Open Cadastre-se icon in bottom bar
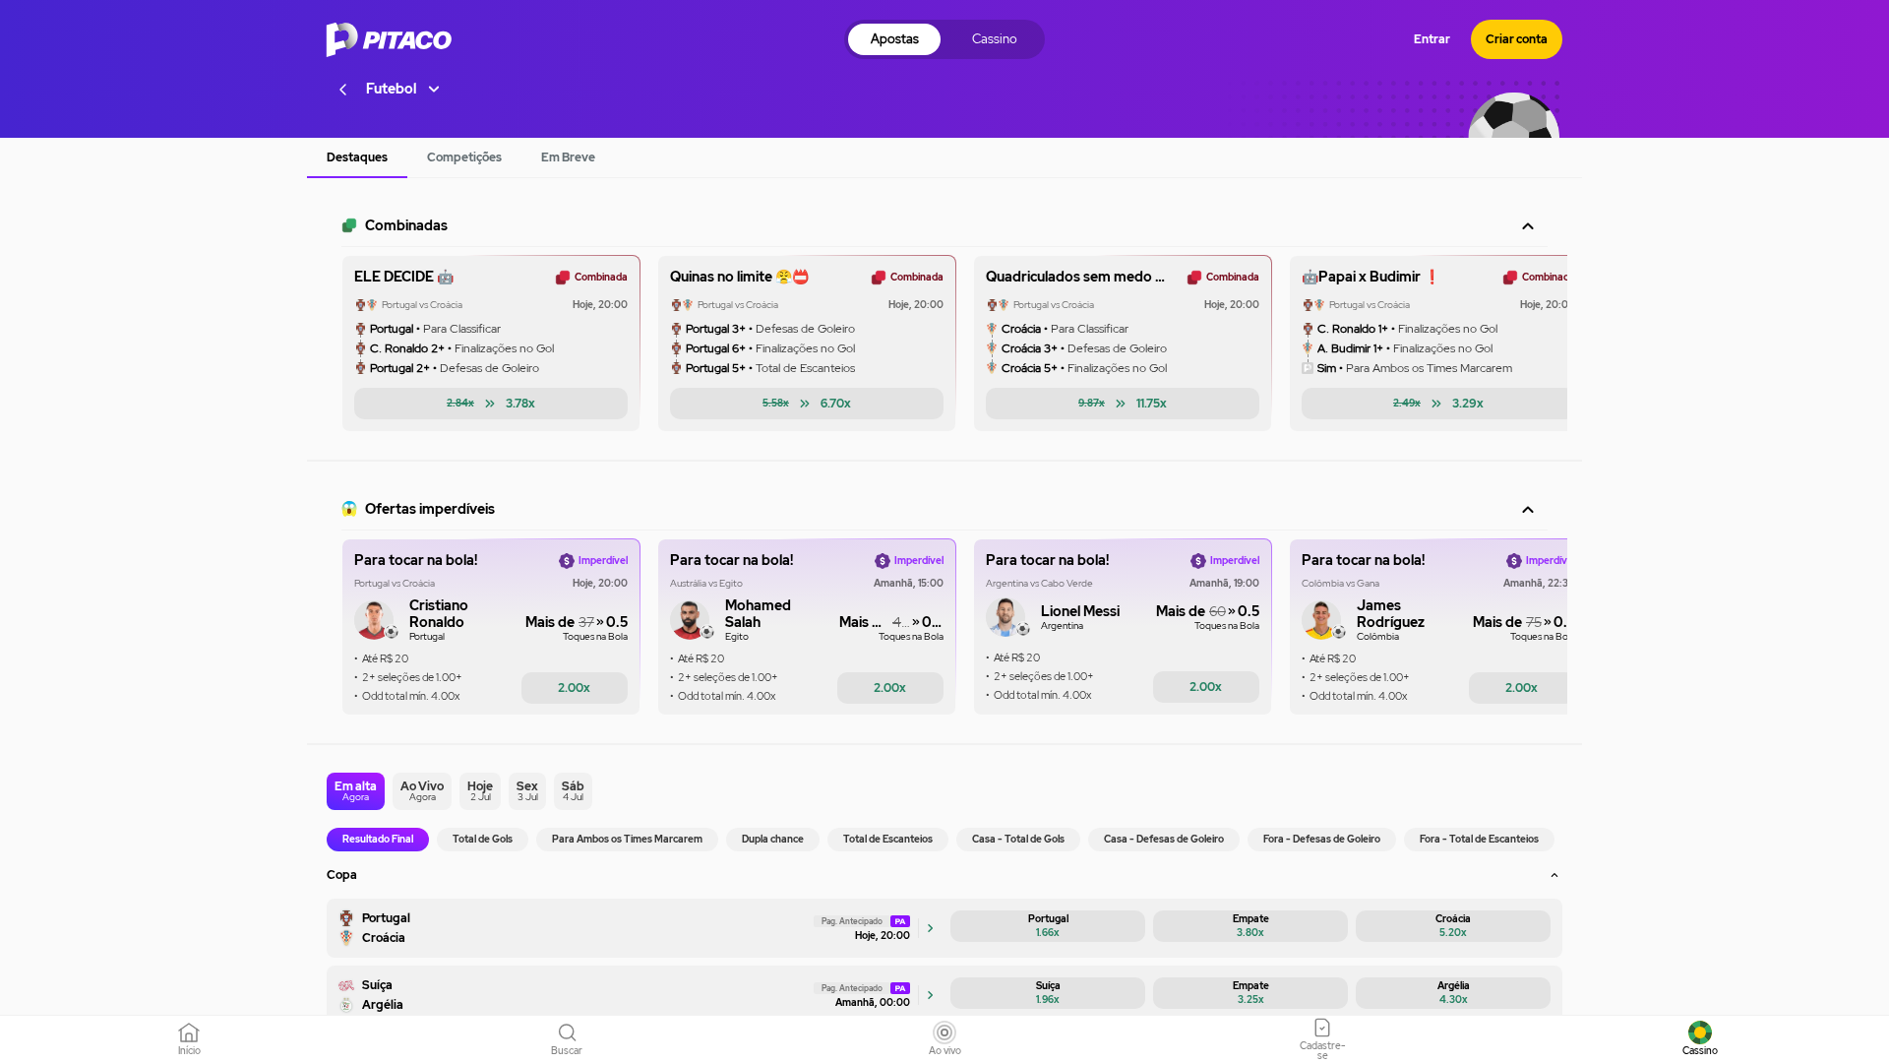The height and width of the screenshot is (1063, 1889). coord(1322,1028)
